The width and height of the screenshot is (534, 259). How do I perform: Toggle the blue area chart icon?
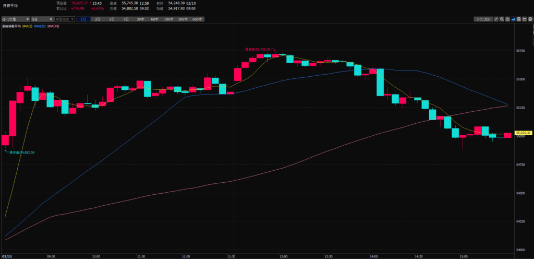[513, 19]
